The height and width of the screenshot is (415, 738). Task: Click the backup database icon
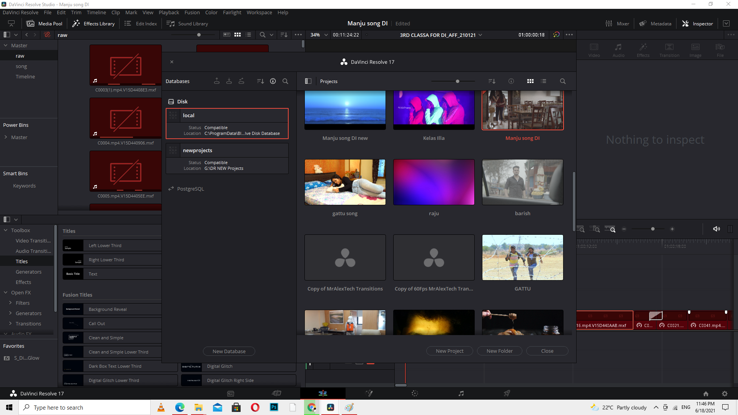click(x=217, y=81)
